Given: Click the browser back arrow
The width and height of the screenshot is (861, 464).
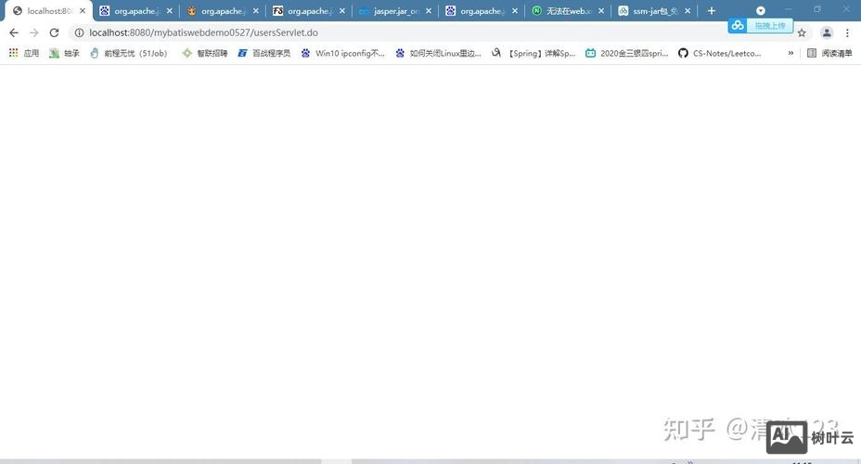Looking at the screenshot, I should [x=13, y=32].
